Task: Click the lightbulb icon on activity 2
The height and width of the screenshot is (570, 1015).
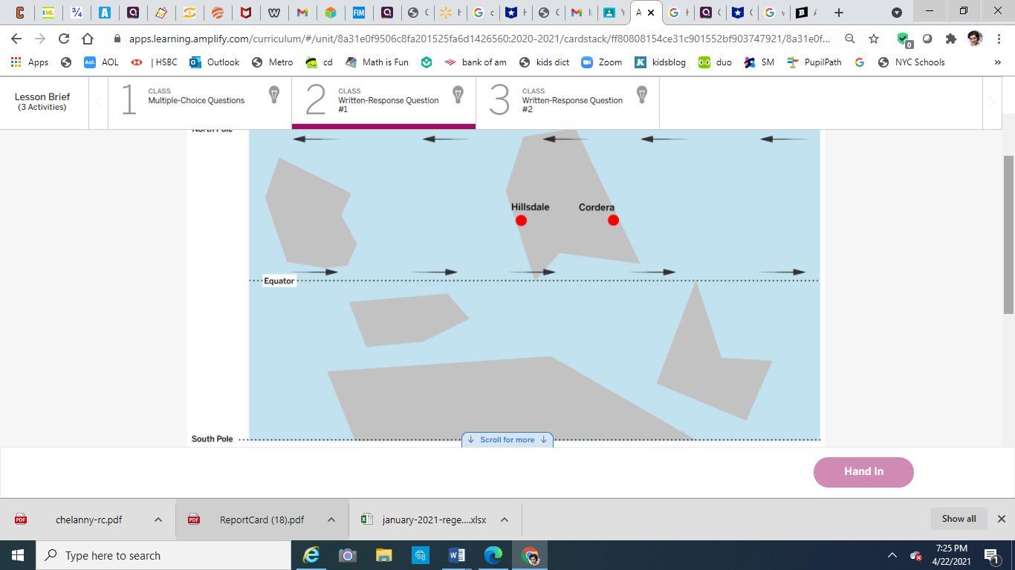Action: tap(458, 95)
